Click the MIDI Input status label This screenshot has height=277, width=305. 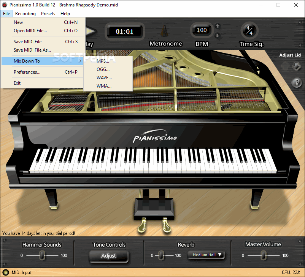[21, 272]
